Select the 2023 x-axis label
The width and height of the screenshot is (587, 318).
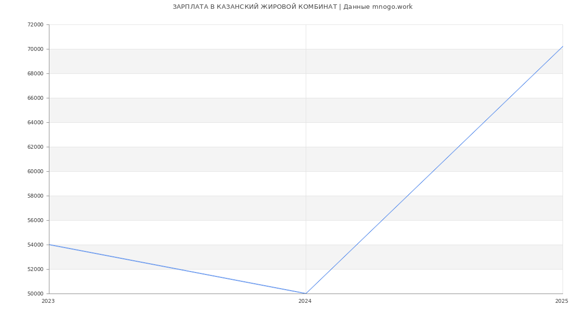click(48, 301)
